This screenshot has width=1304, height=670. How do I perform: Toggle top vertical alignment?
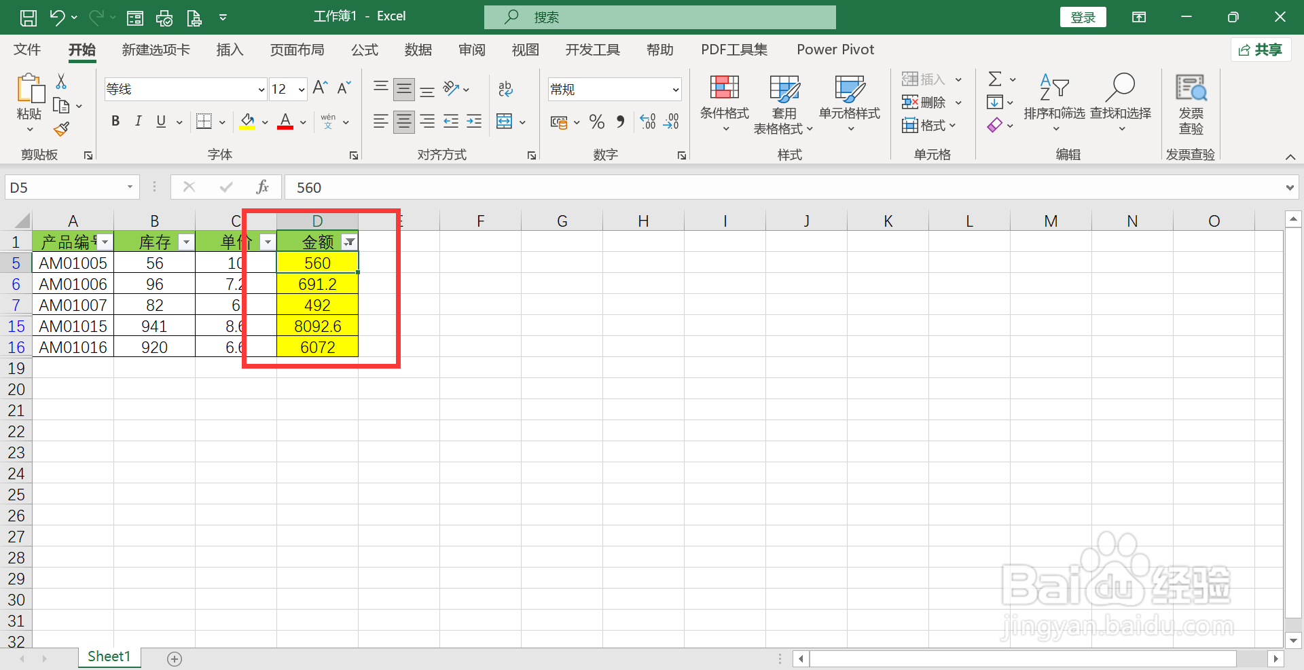[x=380, y=87]
